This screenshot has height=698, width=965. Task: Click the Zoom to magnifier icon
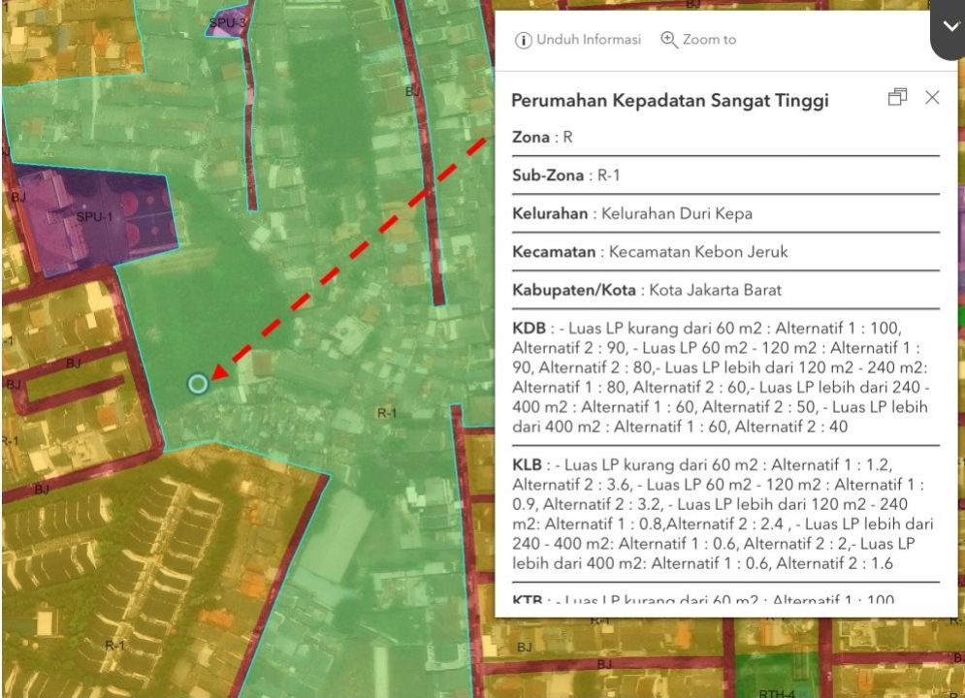pos(668,40)
